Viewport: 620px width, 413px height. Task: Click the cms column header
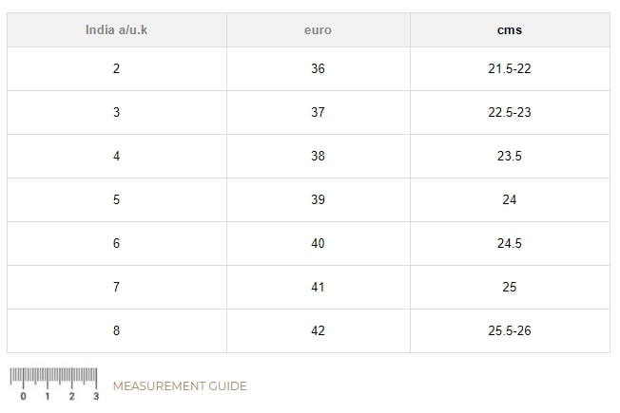click(x=510, y=30)
